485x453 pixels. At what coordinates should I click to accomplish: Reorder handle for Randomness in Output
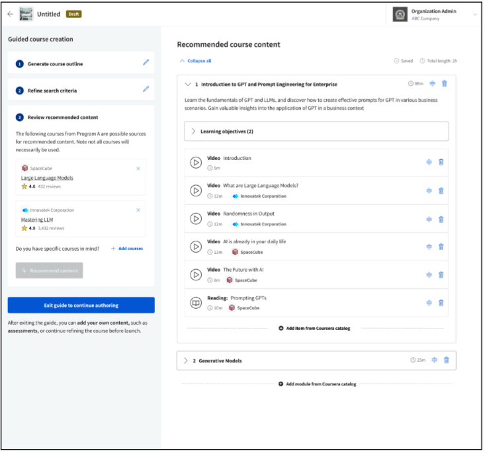pos(429,220)
